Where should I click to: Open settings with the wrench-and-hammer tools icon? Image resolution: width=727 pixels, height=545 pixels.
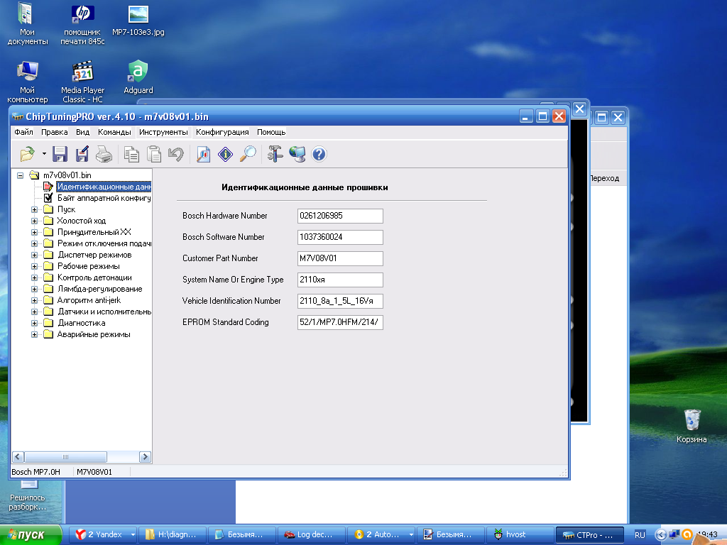[x=275, y=153]
